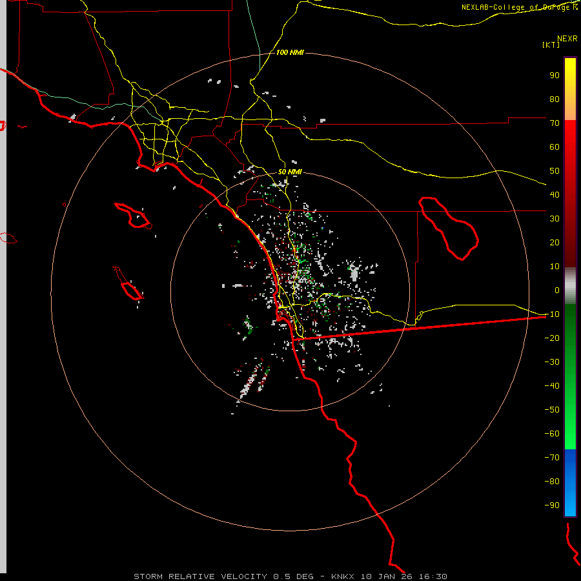Click the 80 value on the velocity scale

[x=555, y=99]
